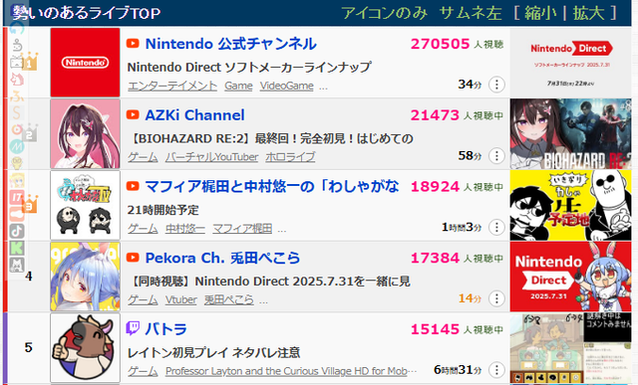Open マフィア梶田と中村悠一 channel link
The width and height of the screenshot is (638, 385).
[272, 186]
